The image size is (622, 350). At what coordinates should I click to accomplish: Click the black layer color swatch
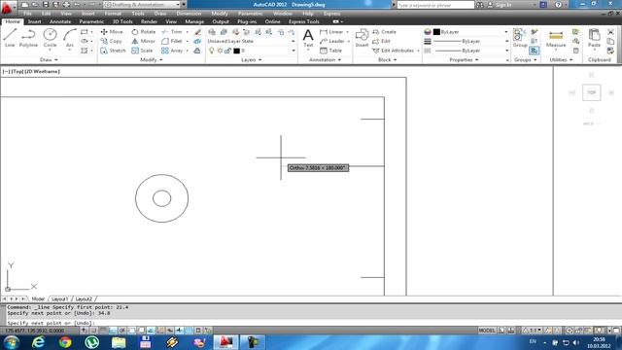(x=236, y=51)
